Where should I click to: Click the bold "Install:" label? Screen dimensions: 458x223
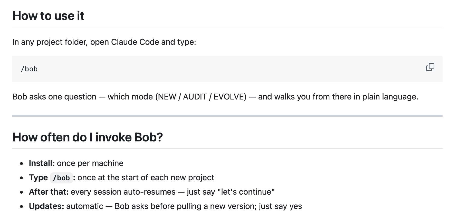click(42, 163)
